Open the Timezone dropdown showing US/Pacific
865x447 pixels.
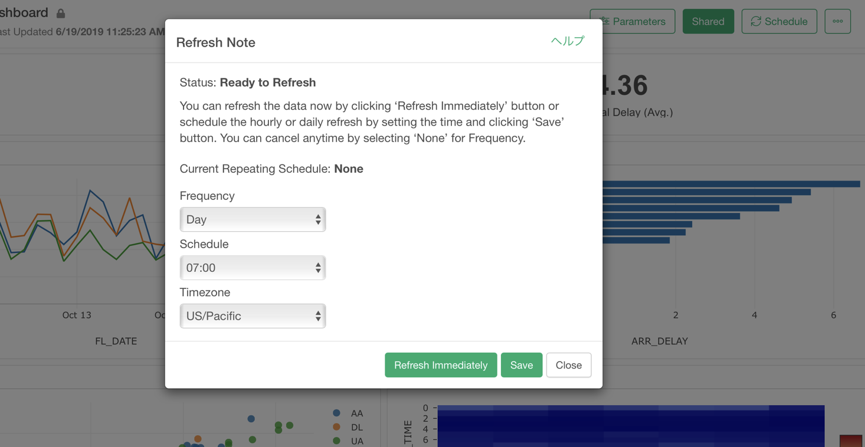click(253, 316)
